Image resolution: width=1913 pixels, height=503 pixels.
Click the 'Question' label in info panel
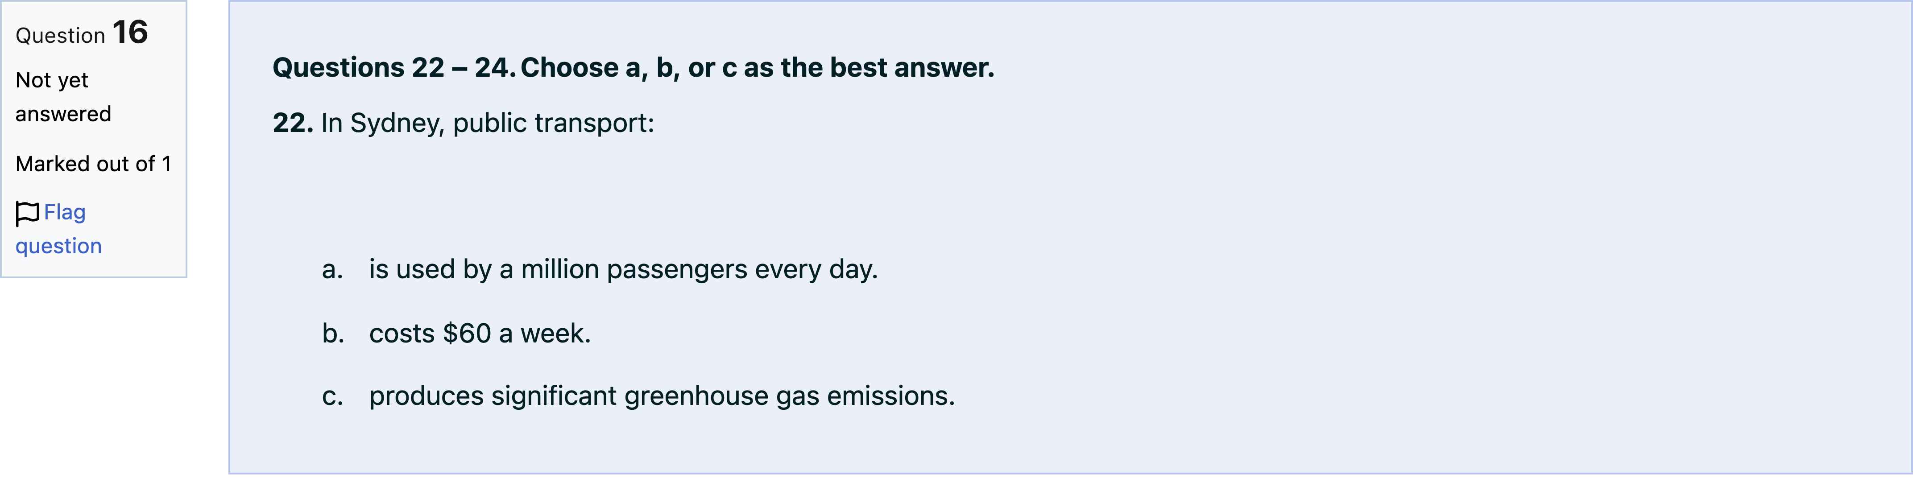tap(60, 36)
